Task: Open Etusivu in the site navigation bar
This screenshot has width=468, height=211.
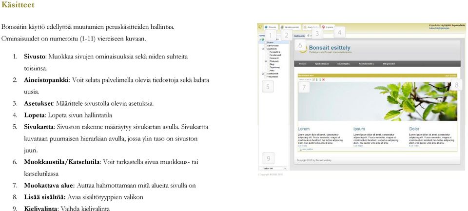Action: [303, 64]
